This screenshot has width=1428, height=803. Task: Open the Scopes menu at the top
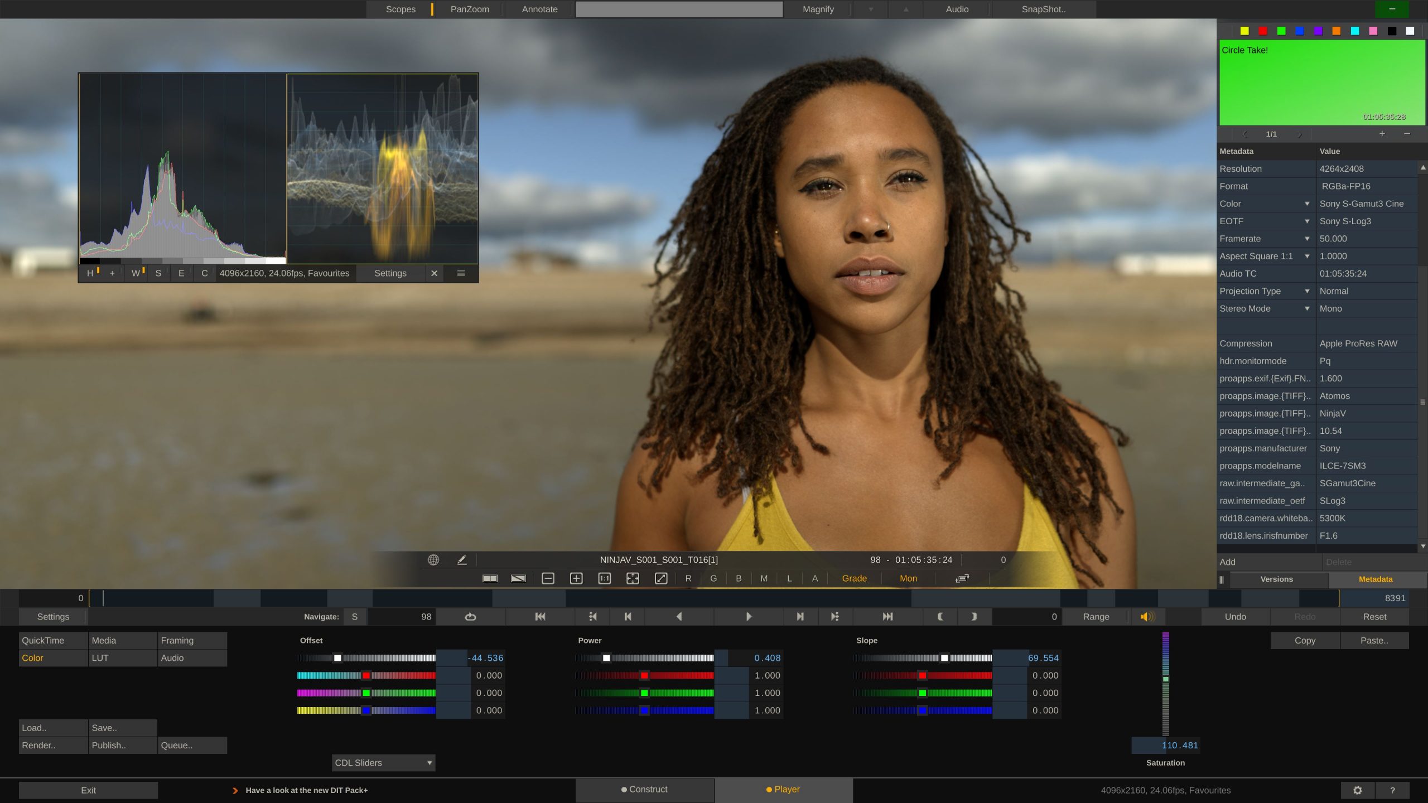pos(399,9)
